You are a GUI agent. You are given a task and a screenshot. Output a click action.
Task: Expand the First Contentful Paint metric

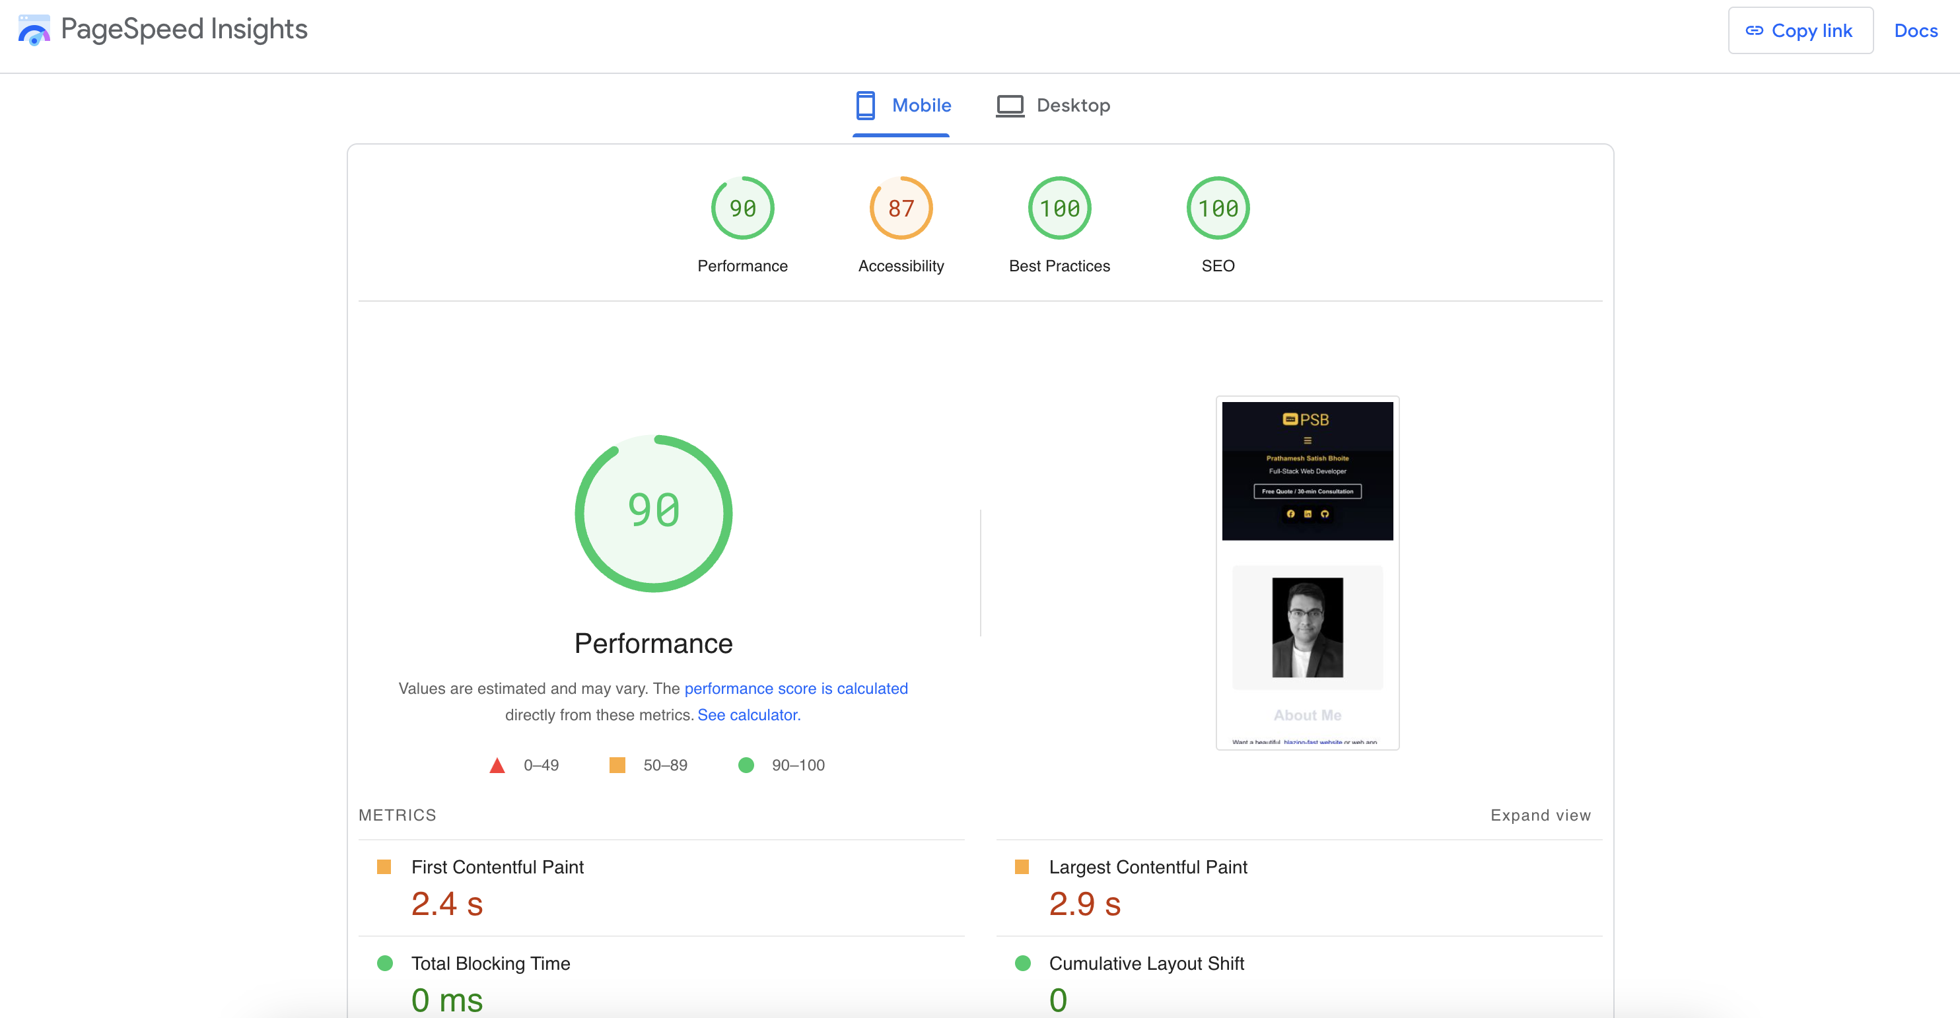pos(497,867)
